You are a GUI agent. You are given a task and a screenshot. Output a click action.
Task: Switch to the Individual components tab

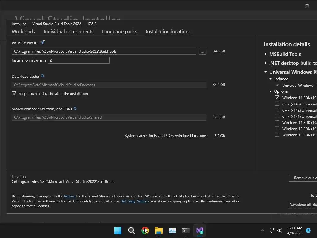point(68,32)
